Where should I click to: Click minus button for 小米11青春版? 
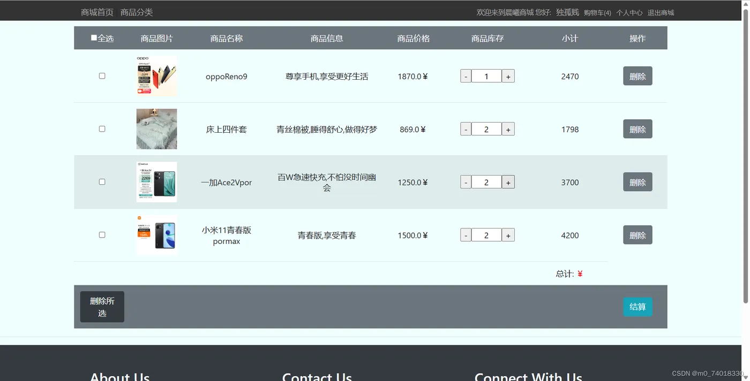466,235
